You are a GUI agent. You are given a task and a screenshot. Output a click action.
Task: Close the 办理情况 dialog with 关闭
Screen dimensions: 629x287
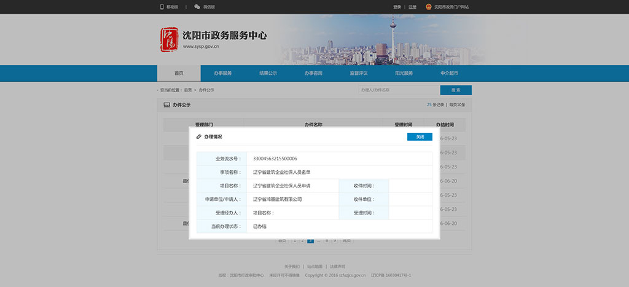[x=420, y=136]
